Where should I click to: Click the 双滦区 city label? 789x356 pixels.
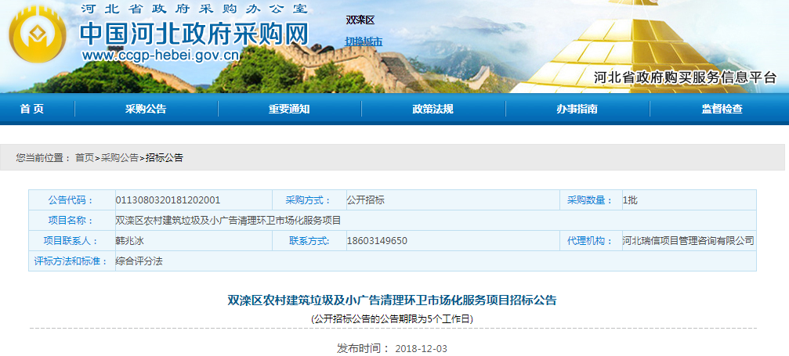[x=360, y=20]
